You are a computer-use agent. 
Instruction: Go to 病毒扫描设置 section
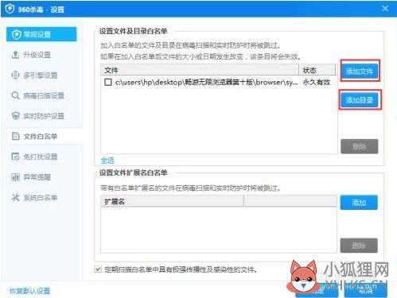tap(44, 95)
